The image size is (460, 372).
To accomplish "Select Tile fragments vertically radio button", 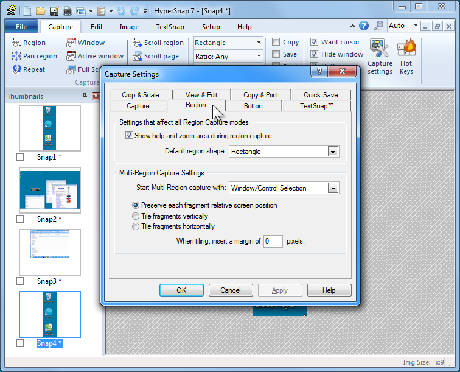I will click(136, 216).
